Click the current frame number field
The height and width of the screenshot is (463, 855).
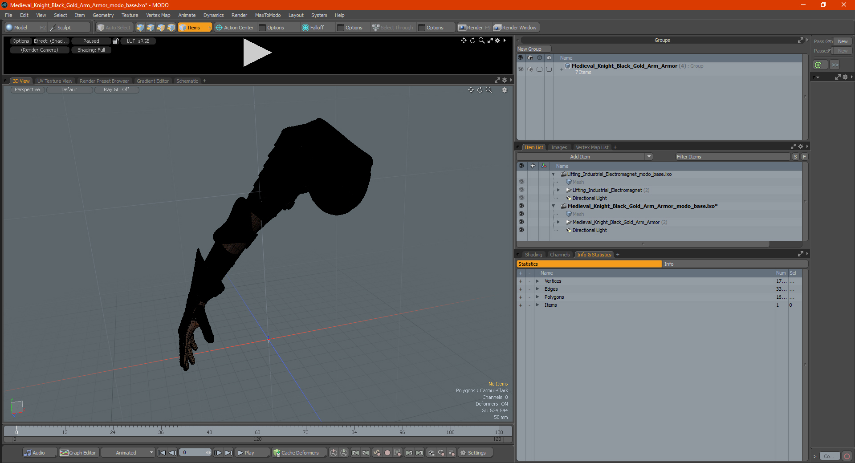tap(192, 453)
